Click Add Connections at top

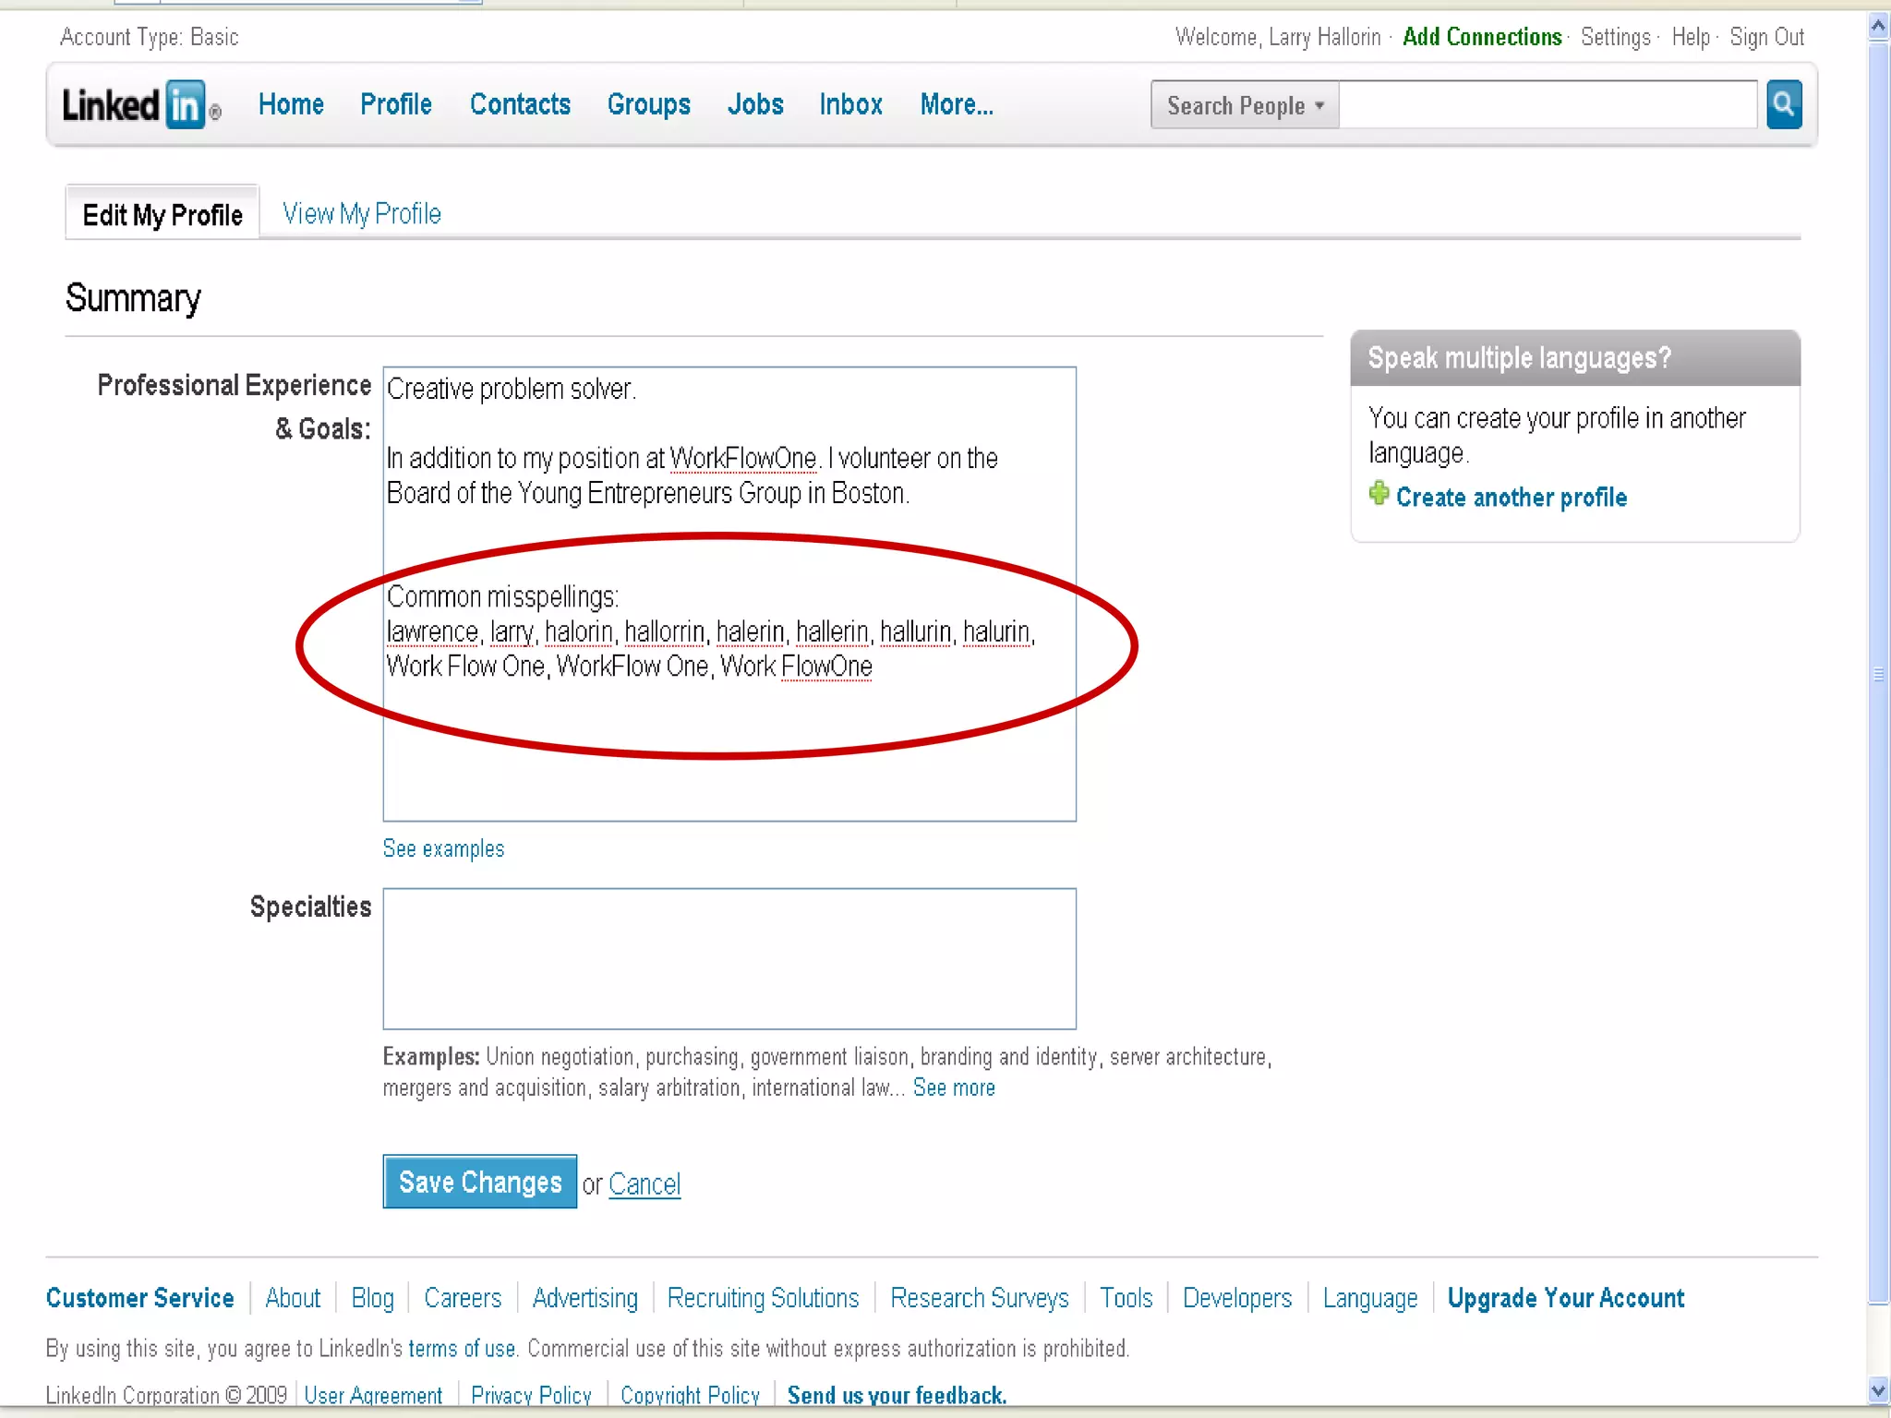tap(1481, 37)
